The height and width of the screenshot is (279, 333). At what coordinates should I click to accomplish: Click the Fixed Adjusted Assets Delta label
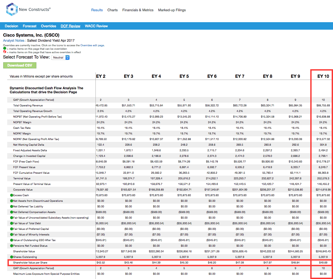(x=30, y=150)
